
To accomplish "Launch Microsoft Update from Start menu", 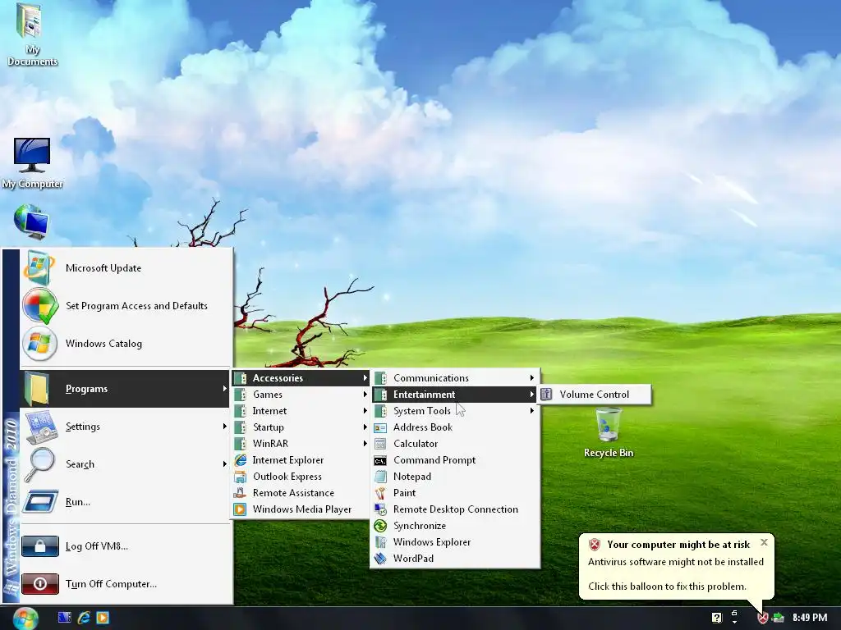I will pos(126,268).
